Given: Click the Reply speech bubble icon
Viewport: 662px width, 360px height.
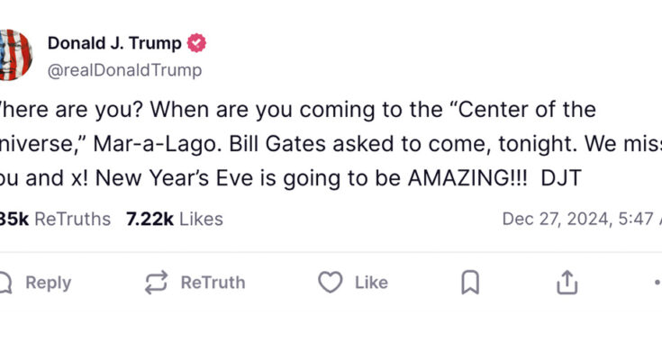Looking at the screenshot, I should point(5,283).
